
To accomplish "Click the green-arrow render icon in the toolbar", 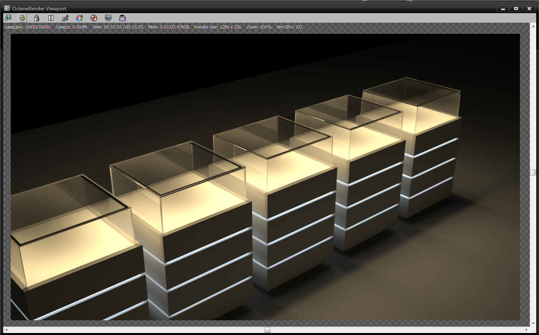I will [8, 18].
